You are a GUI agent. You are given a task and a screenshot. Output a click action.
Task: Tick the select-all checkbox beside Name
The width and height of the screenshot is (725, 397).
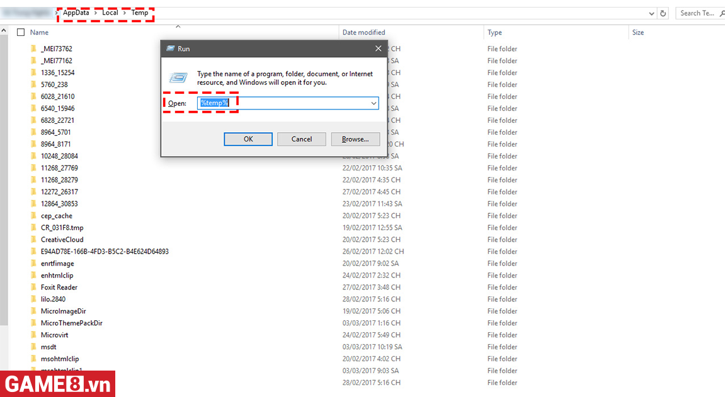(x=21, y=32)
